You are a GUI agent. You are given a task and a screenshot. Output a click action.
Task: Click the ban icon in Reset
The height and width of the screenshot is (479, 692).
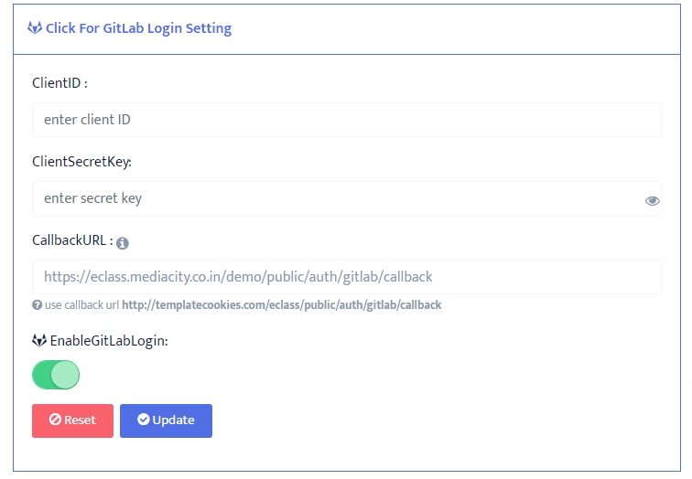[x=55, y=420]
